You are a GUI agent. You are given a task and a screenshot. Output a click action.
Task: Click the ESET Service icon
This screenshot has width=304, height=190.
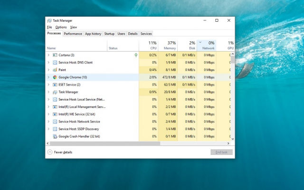(x=55, y=85)
